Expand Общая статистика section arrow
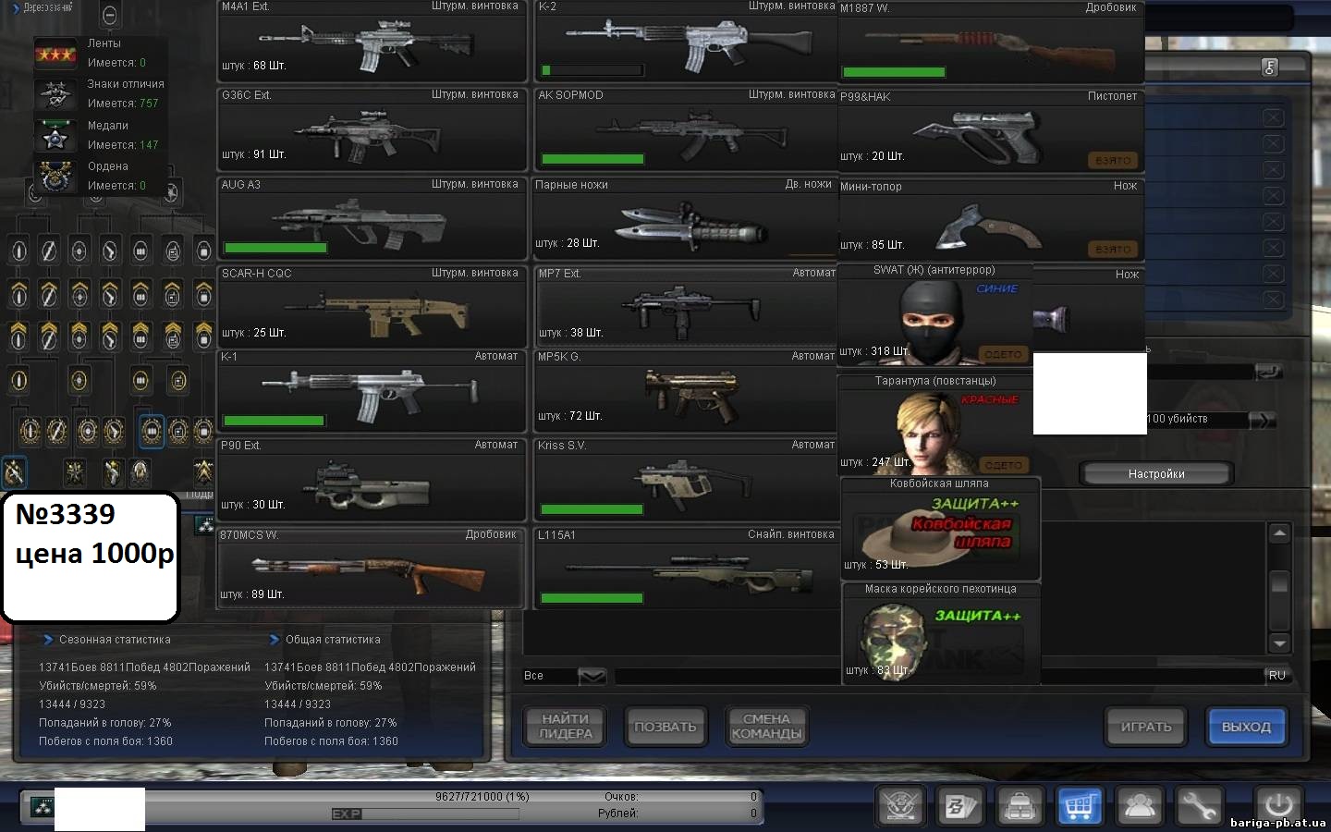The width and height of the screenshot is (1331, 832). 274,639
